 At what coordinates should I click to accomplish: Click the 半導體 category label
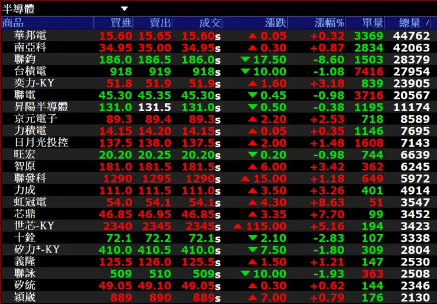pos(18,9)
